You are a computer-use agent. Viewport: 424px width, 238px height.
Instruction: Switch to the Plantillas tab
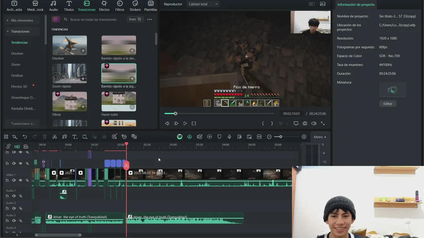pos(151,6)
